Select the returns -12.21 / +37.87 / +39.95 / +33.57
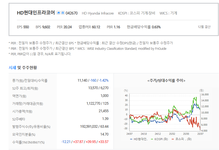The image size is (219, 150). pos(85,142)
